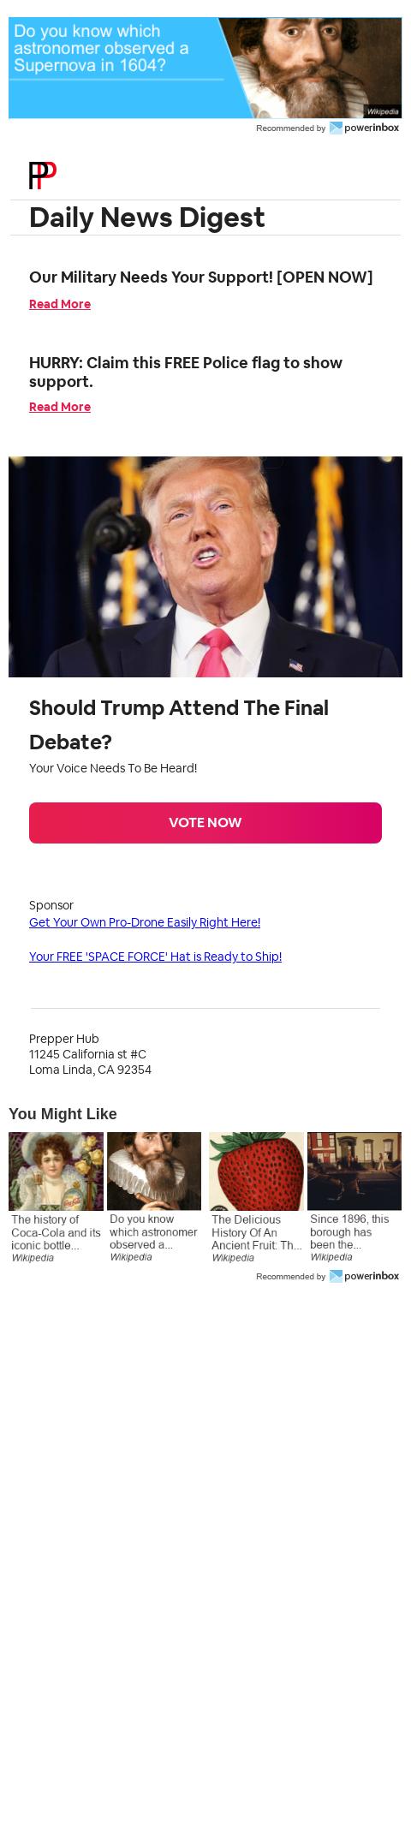Open the Pro-Drone sponsor link
Image resolution: width=411 pixels, height=1848 pixels.
[145, 922]
